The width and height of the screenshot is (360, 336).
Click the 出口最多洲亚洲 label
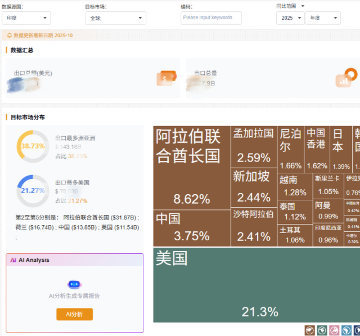[75, 138]
